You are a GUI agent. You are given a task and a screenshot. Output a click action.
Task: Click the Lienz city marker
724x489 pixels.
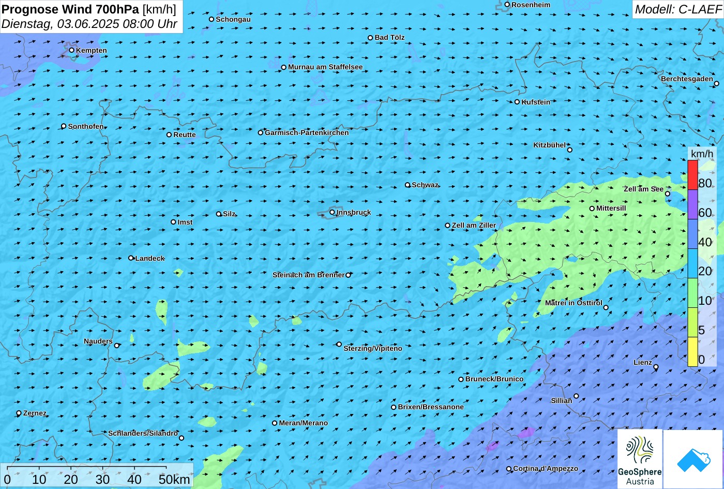[x=656, y=367]
